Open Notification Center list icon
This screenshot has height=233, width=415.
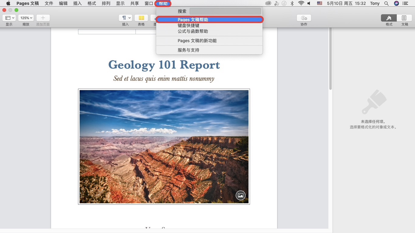[x=405, y=3]
